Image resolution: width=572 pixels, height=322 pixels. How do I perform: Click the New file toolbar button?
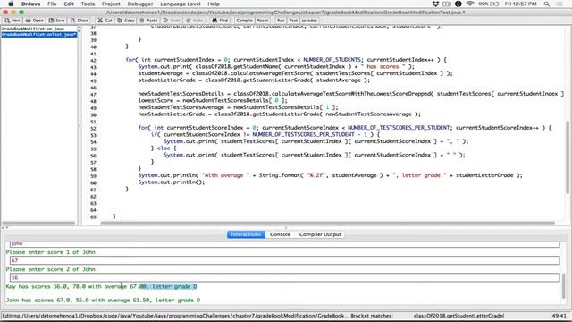click(x=13, y=21)
